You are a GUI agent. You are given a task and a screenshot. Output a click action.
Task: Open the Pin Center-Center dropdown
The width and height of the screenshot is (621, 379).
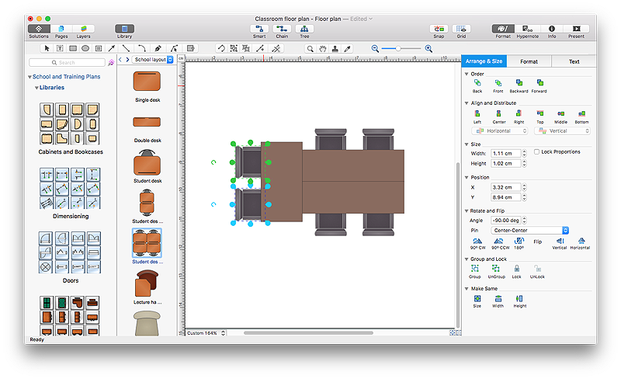tap(529, 230)
